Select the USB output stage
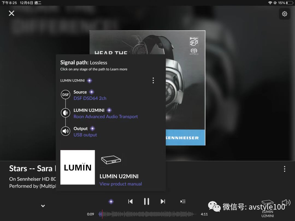 tap(85, 135)
